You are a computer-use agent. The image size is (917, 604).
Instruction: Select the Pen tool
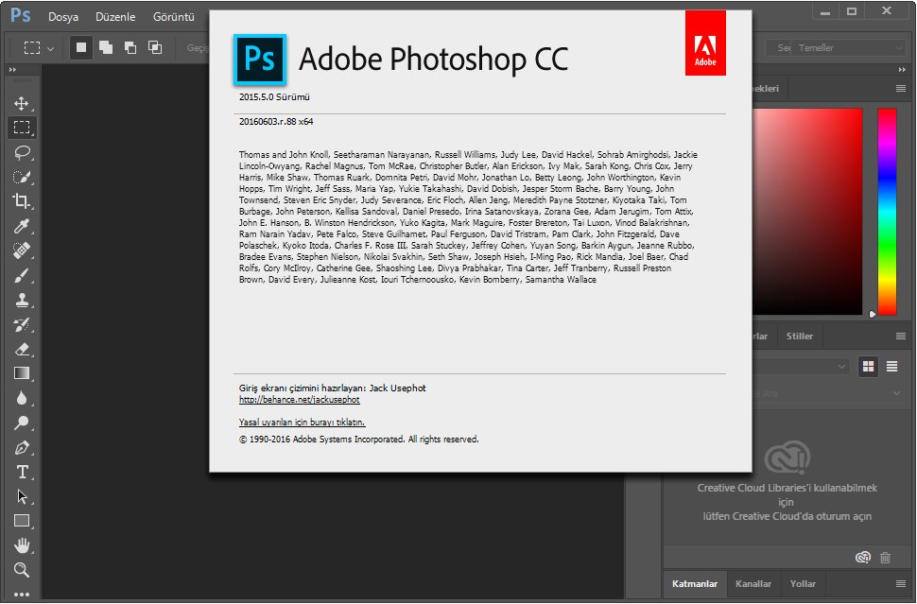tap(22, 448)
